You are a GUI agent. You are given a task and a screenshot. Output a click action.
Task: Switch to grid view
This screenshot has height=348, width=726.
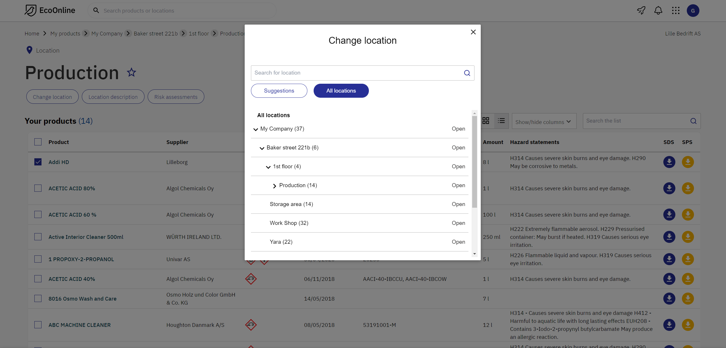486,121
